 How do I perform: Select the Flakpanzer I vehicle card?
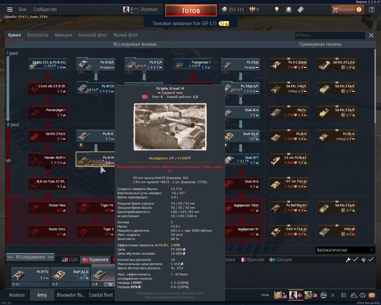[192, 65]
